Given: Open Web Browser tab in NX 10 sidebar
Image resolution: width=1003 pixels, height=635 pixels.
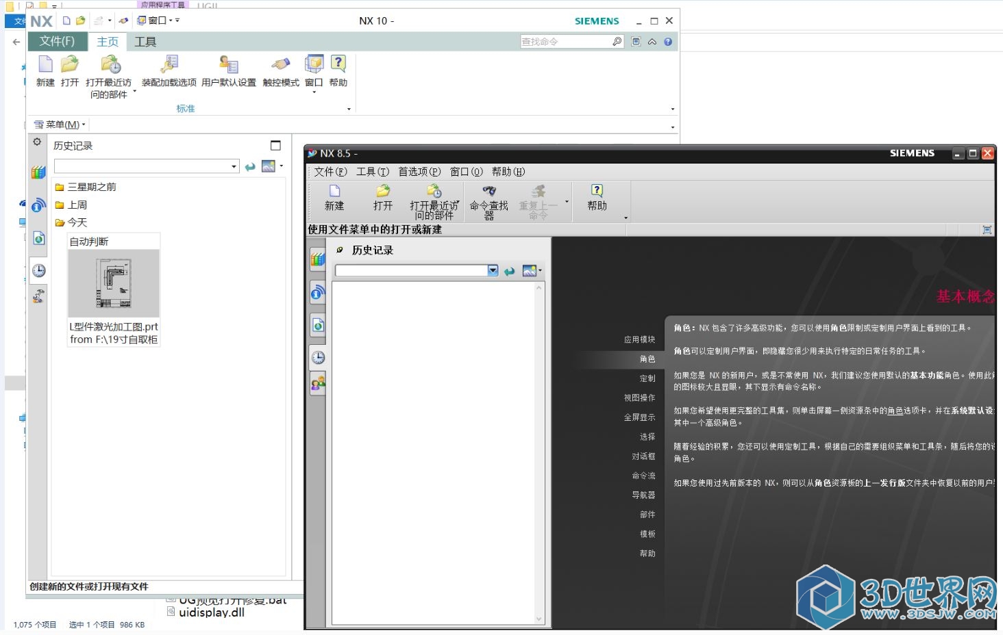Looking at the screenshot, I should [39, 238].
